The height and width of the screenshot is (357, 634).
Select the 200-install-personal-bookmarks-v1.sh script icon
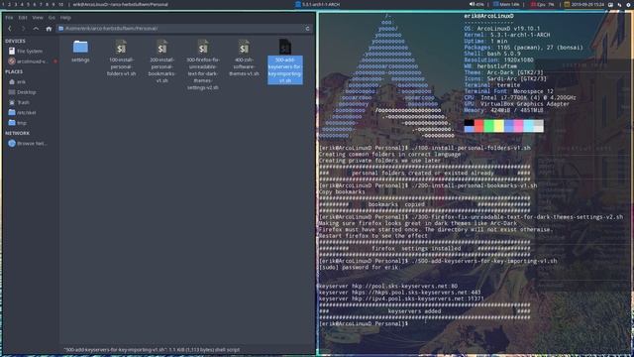(x=161, y=48)
